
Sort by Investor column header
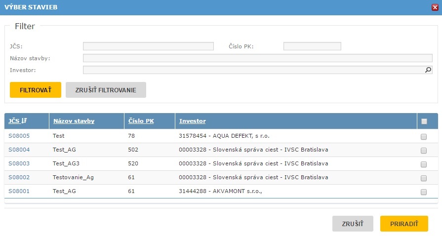193,121
